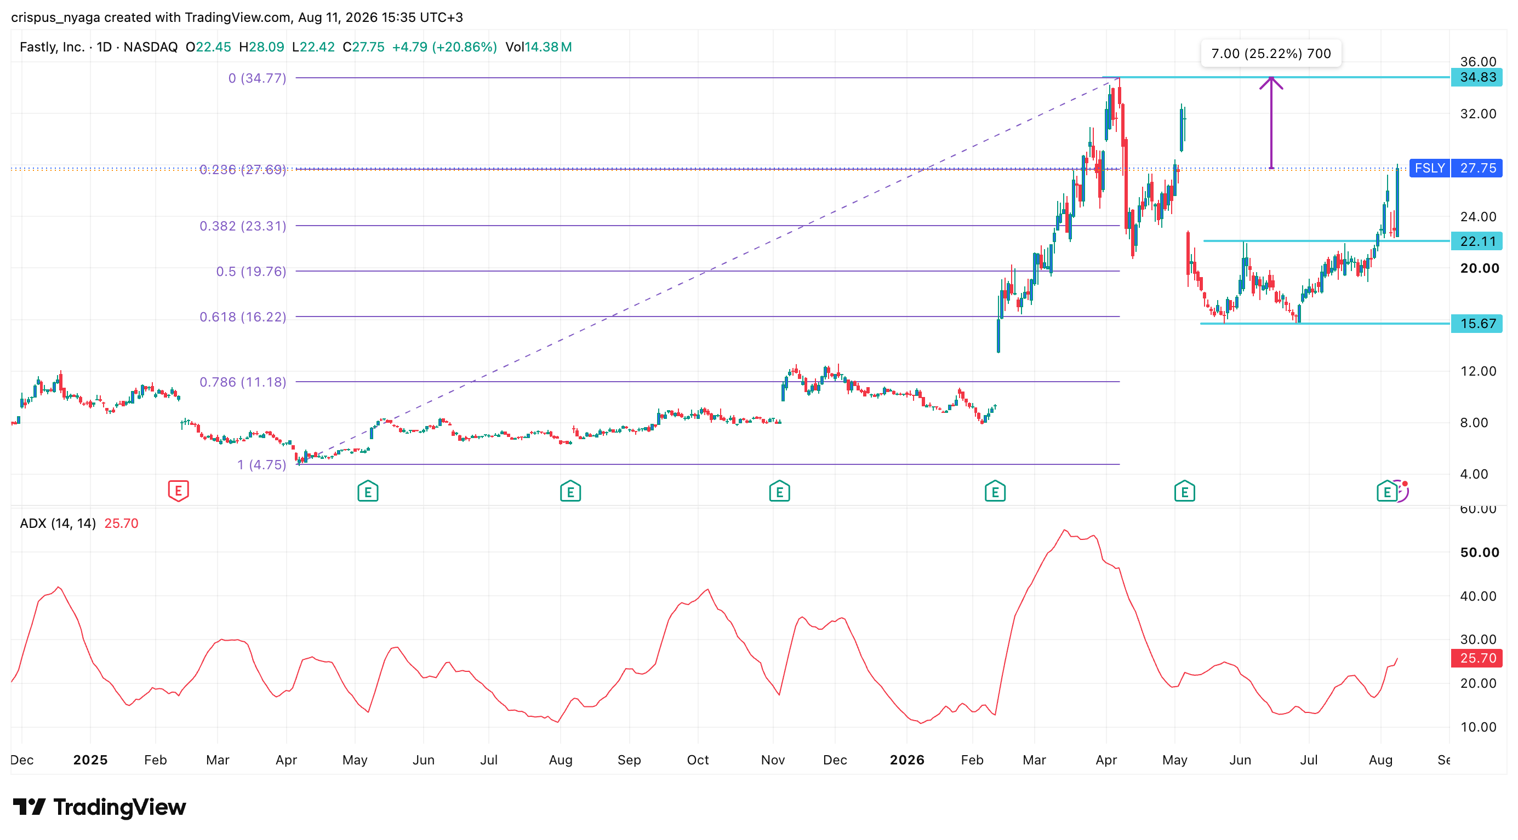The height and width of the screenshot is (840, 1518).
Task: Click the volume value 'Vol14.38 M'
Action: pos(539,47)
